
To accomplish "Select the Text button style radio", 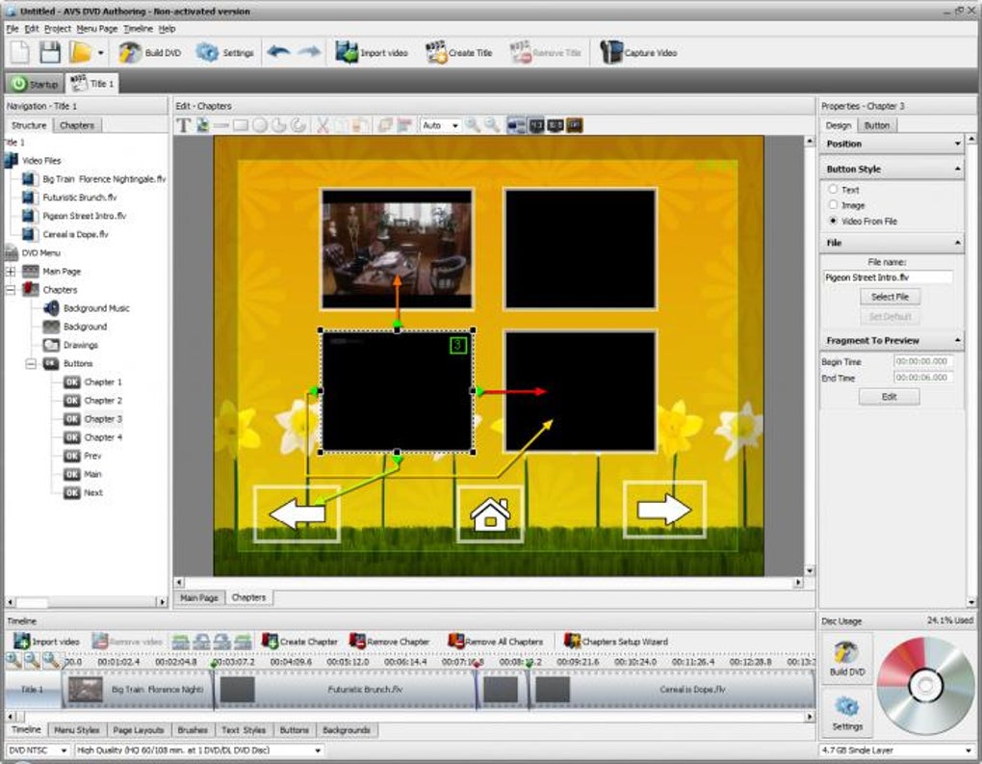I will coord(833,189).
